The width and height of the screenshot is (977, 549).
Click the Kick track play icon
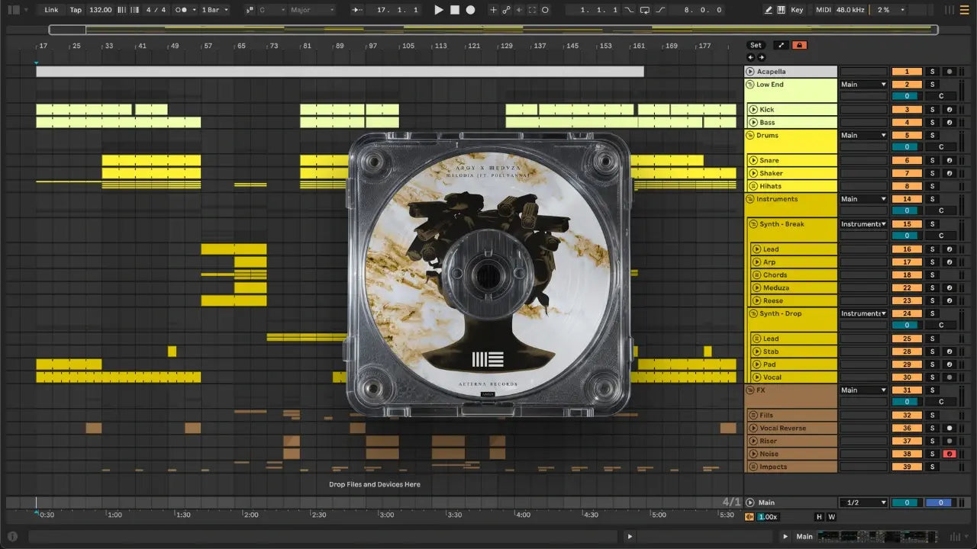[x=753, y=110]
